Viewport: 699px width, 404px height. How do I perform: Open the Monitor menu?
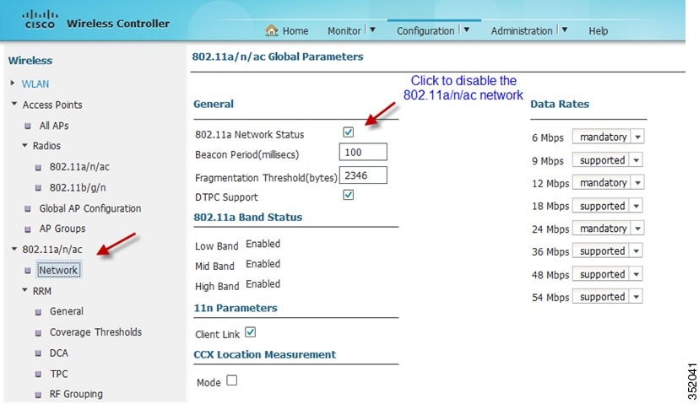point(344,30)
